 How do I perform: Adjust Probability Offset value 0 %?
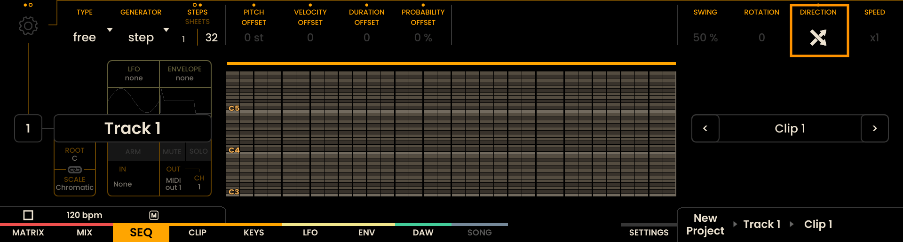423,38
